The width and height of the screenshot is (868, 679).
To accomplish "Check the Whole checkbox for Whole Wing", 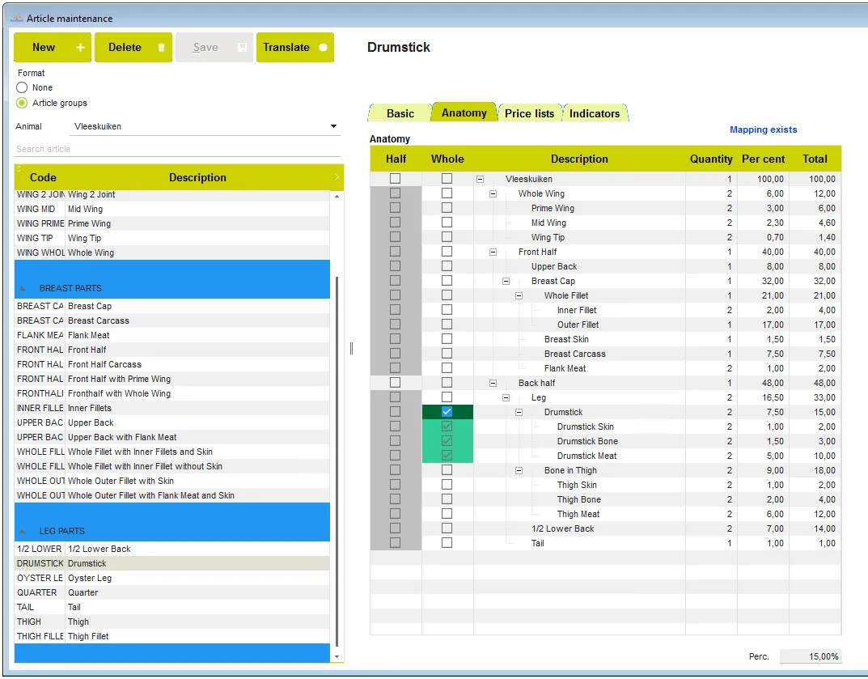I will coord(447,193).
